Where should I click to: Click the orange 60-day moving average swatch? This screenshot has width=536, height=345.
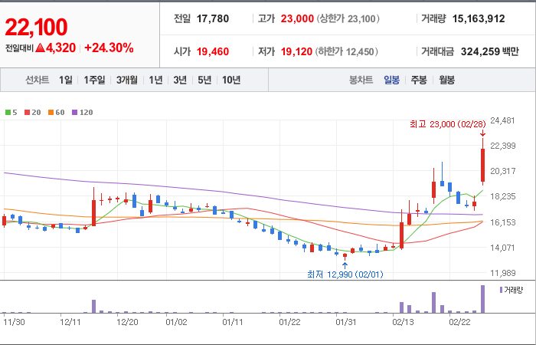[51, 112]
